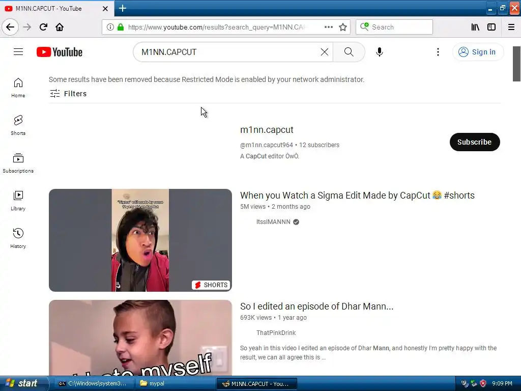
Task: Open So I edited an episode of Dhar Mann
Action: 316,306
